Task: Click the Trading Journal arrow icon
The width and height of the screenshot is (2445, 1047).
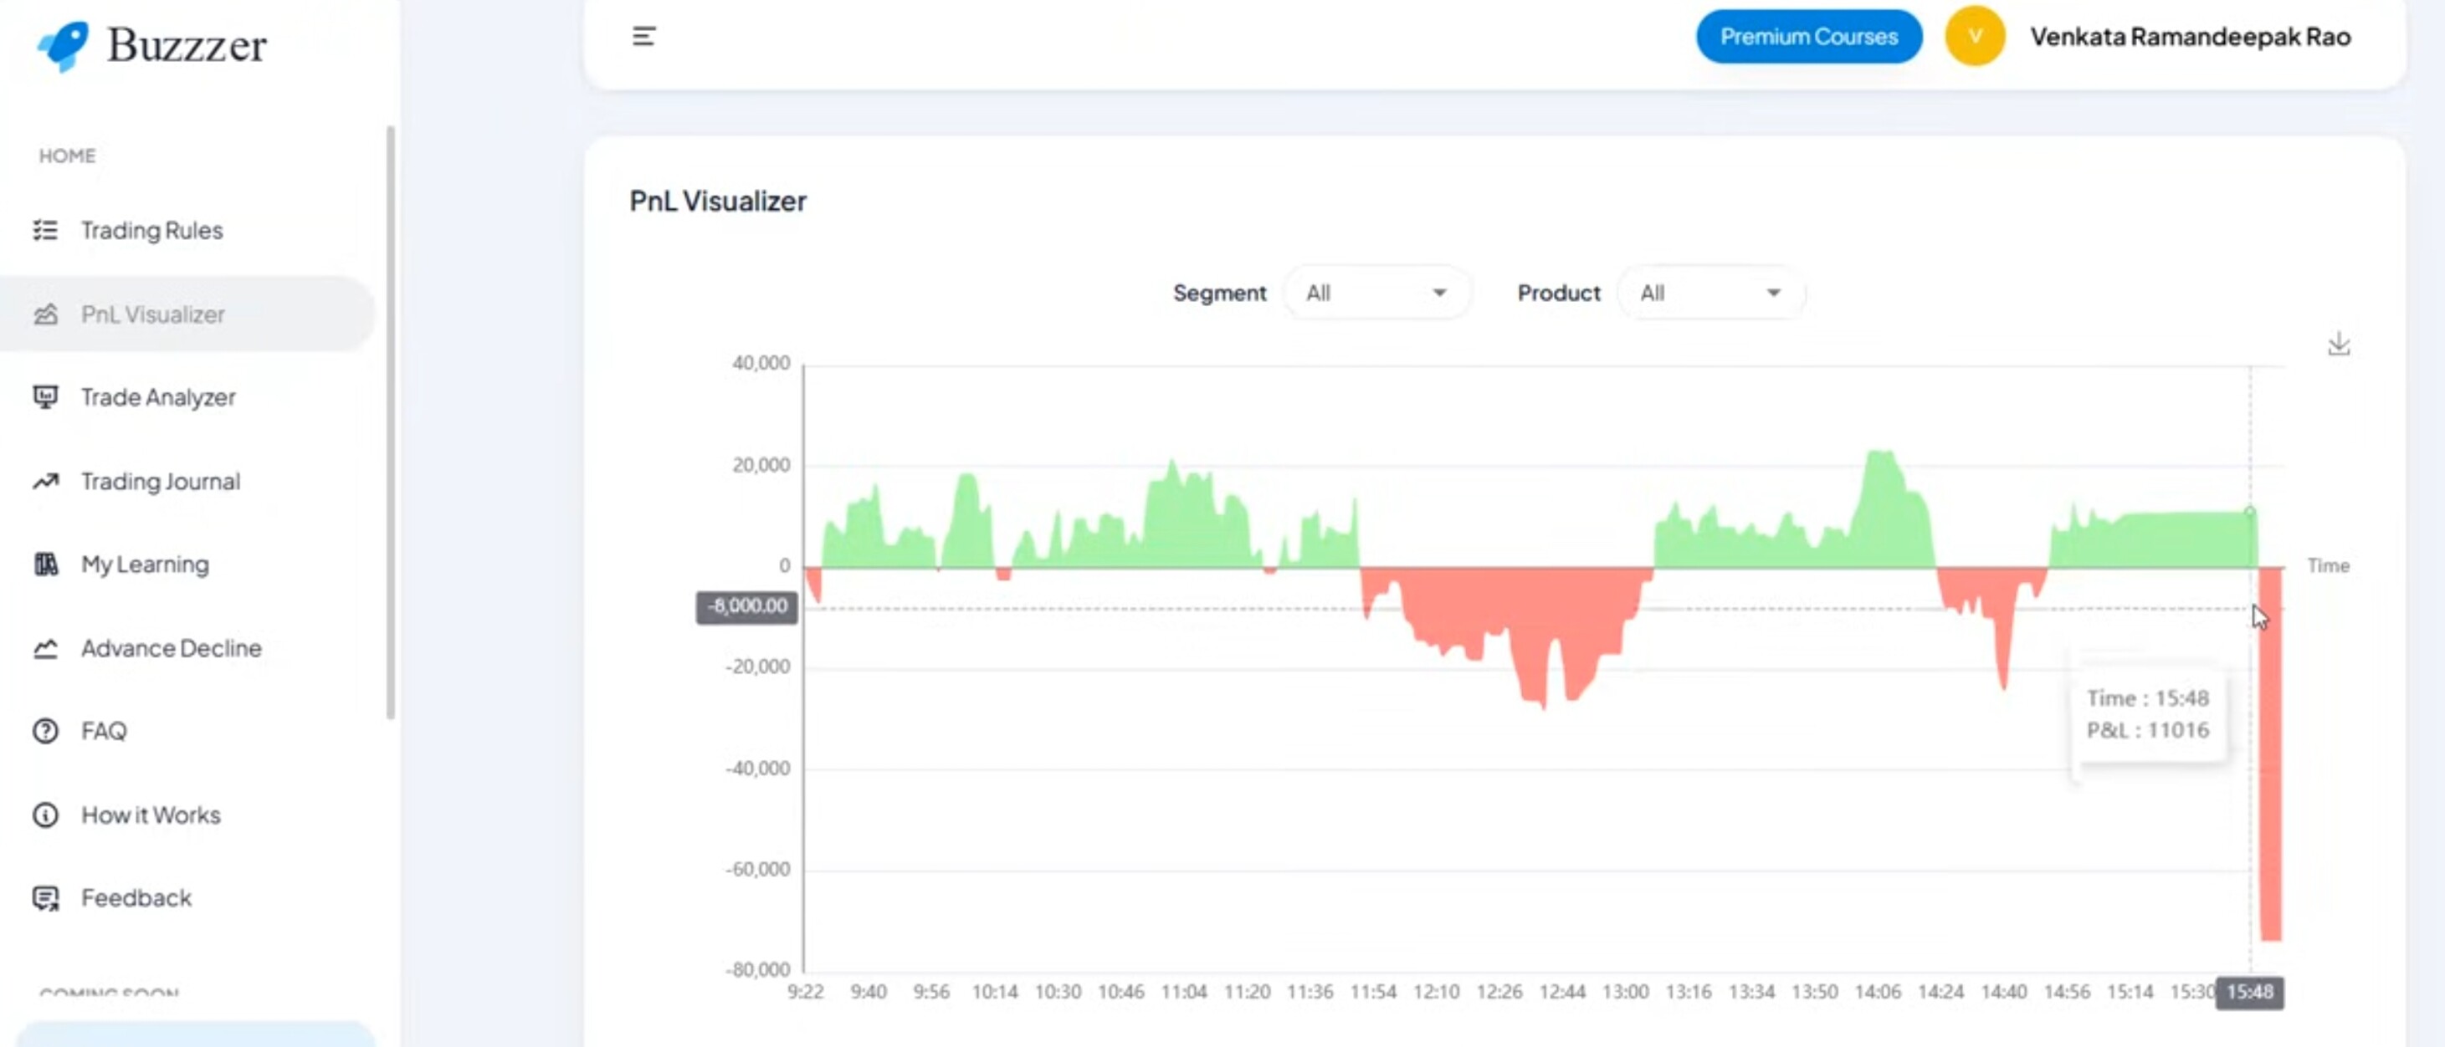Action: pos(45,481)
